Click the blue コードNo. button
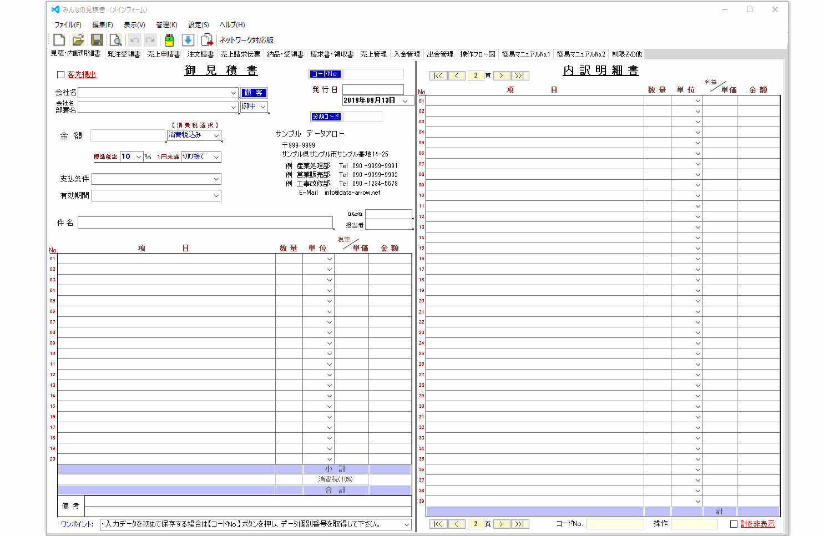This screenshot has width=824, height=536. click(x=325, y=74)
